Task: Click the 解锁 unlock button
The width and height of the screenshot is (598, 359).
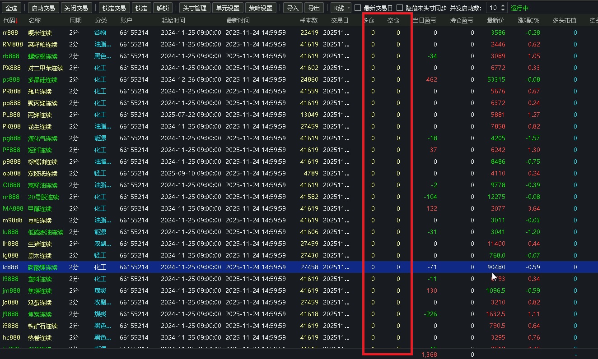Action: click(x=163, y=8)
